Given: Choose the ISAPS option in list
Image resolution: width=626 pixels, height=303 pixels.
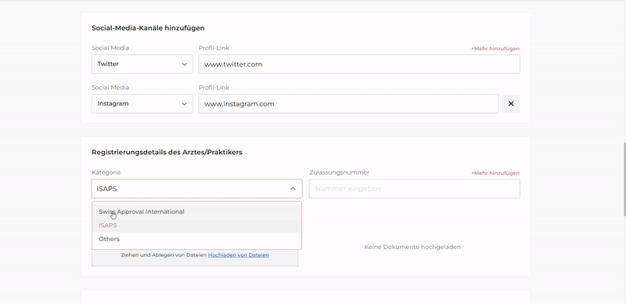Looking at the screenshot, I should coord(197,225).
